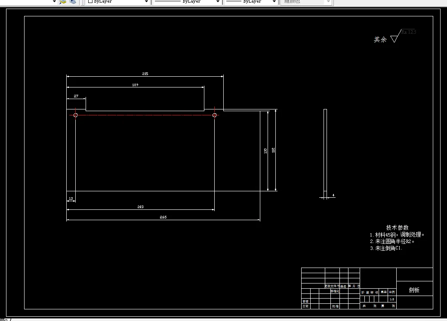The image size is (447, 321).
Task: Select the 年月日 title block cell
Action: pos(354,286)
